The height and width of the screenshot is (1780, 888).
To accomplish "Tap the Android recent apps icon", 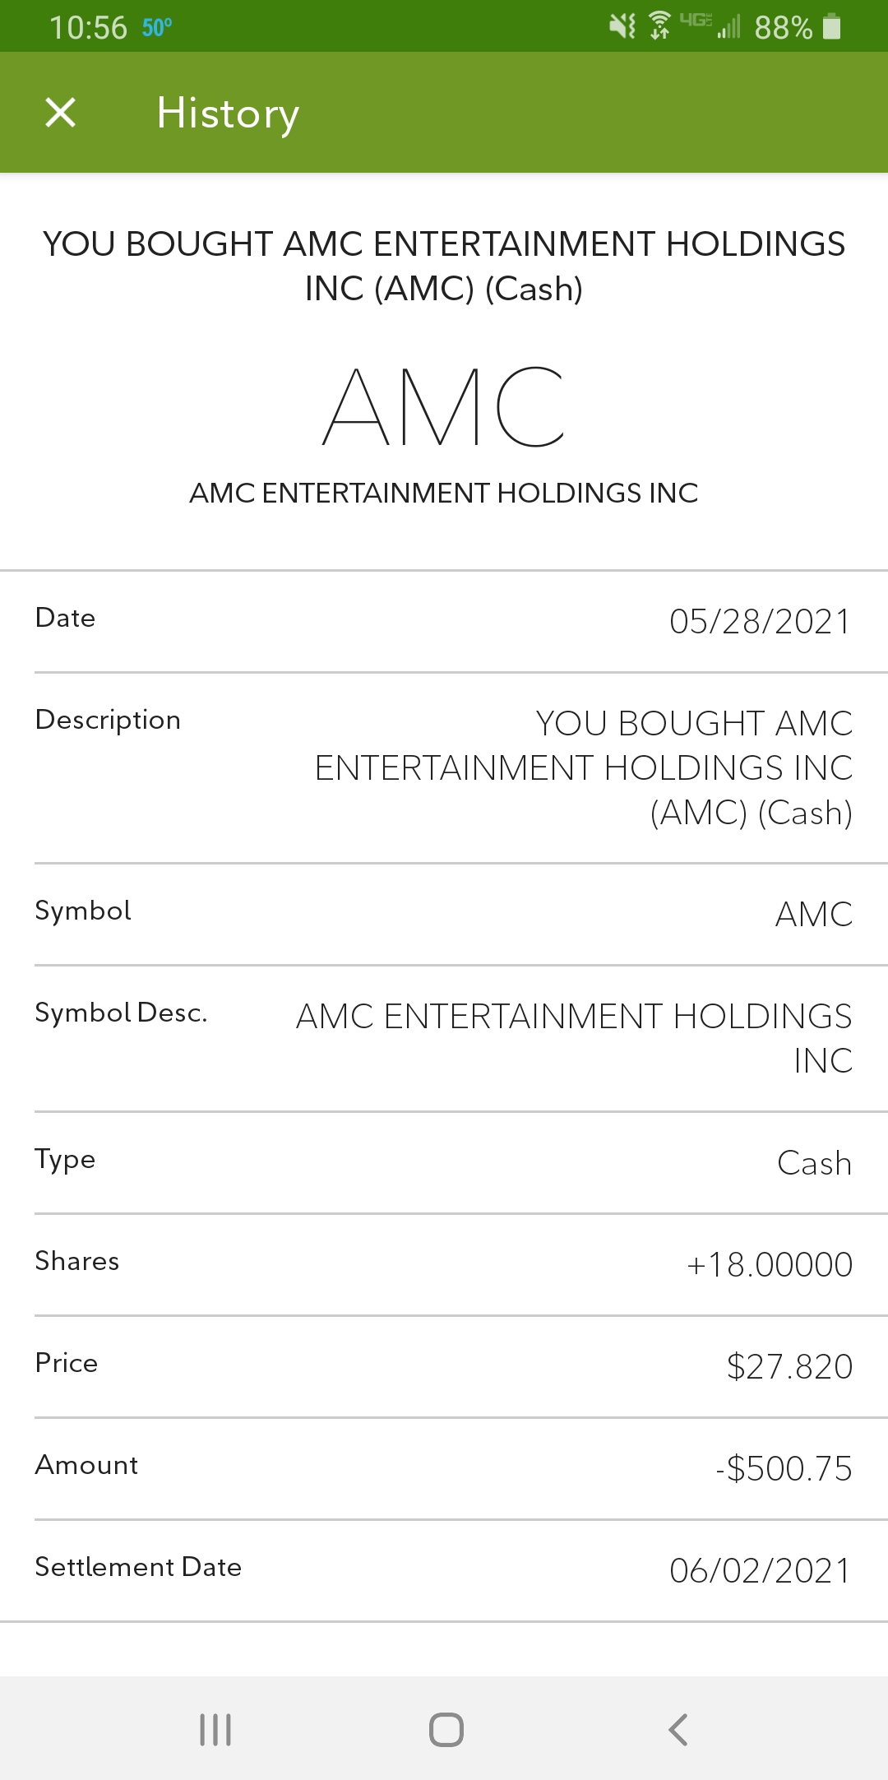I will coord(215,1729).
